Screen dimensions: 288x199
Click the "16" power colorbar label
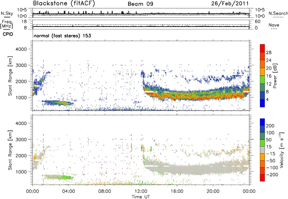coord(269,76)
